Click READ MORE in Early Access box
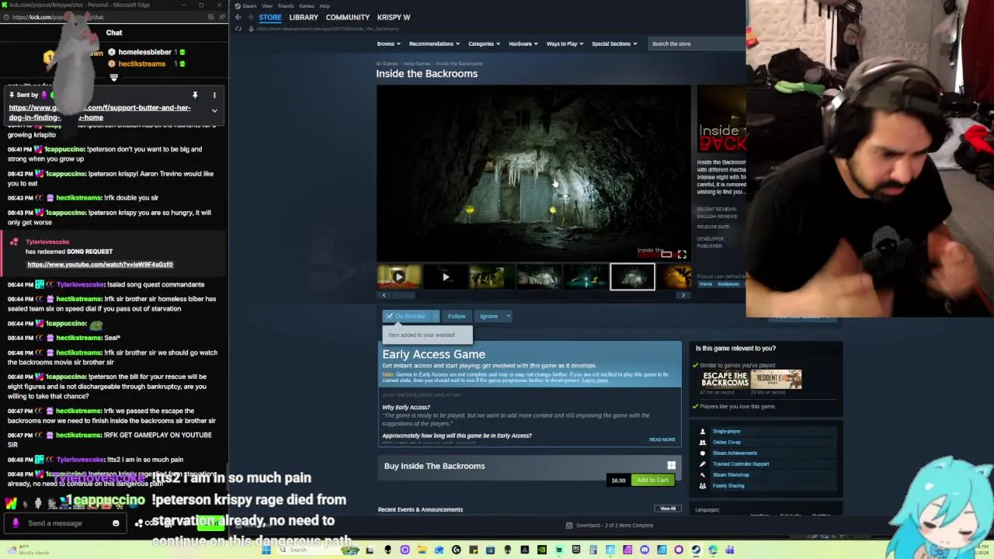The height and width of the screenshot is (559, 994). tap(662, 439)
